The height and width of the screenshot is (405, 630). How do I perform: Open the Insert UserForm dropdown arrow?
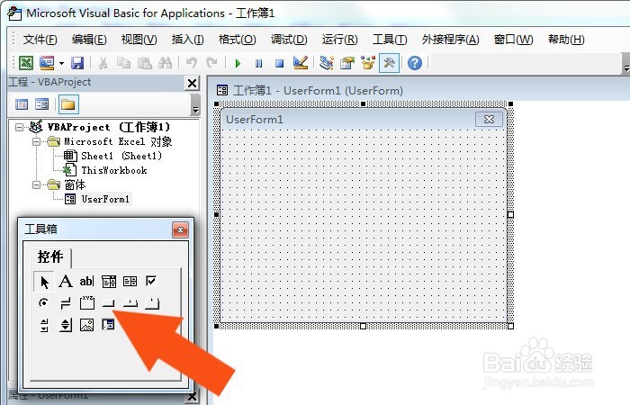click(61, 63)
